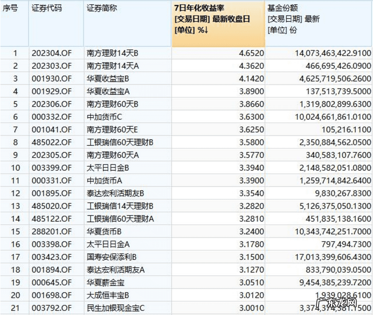Sort by the 序号 column header
This screenshot has width=373, height=315.
pyautogui.click(x=13, y=7)
